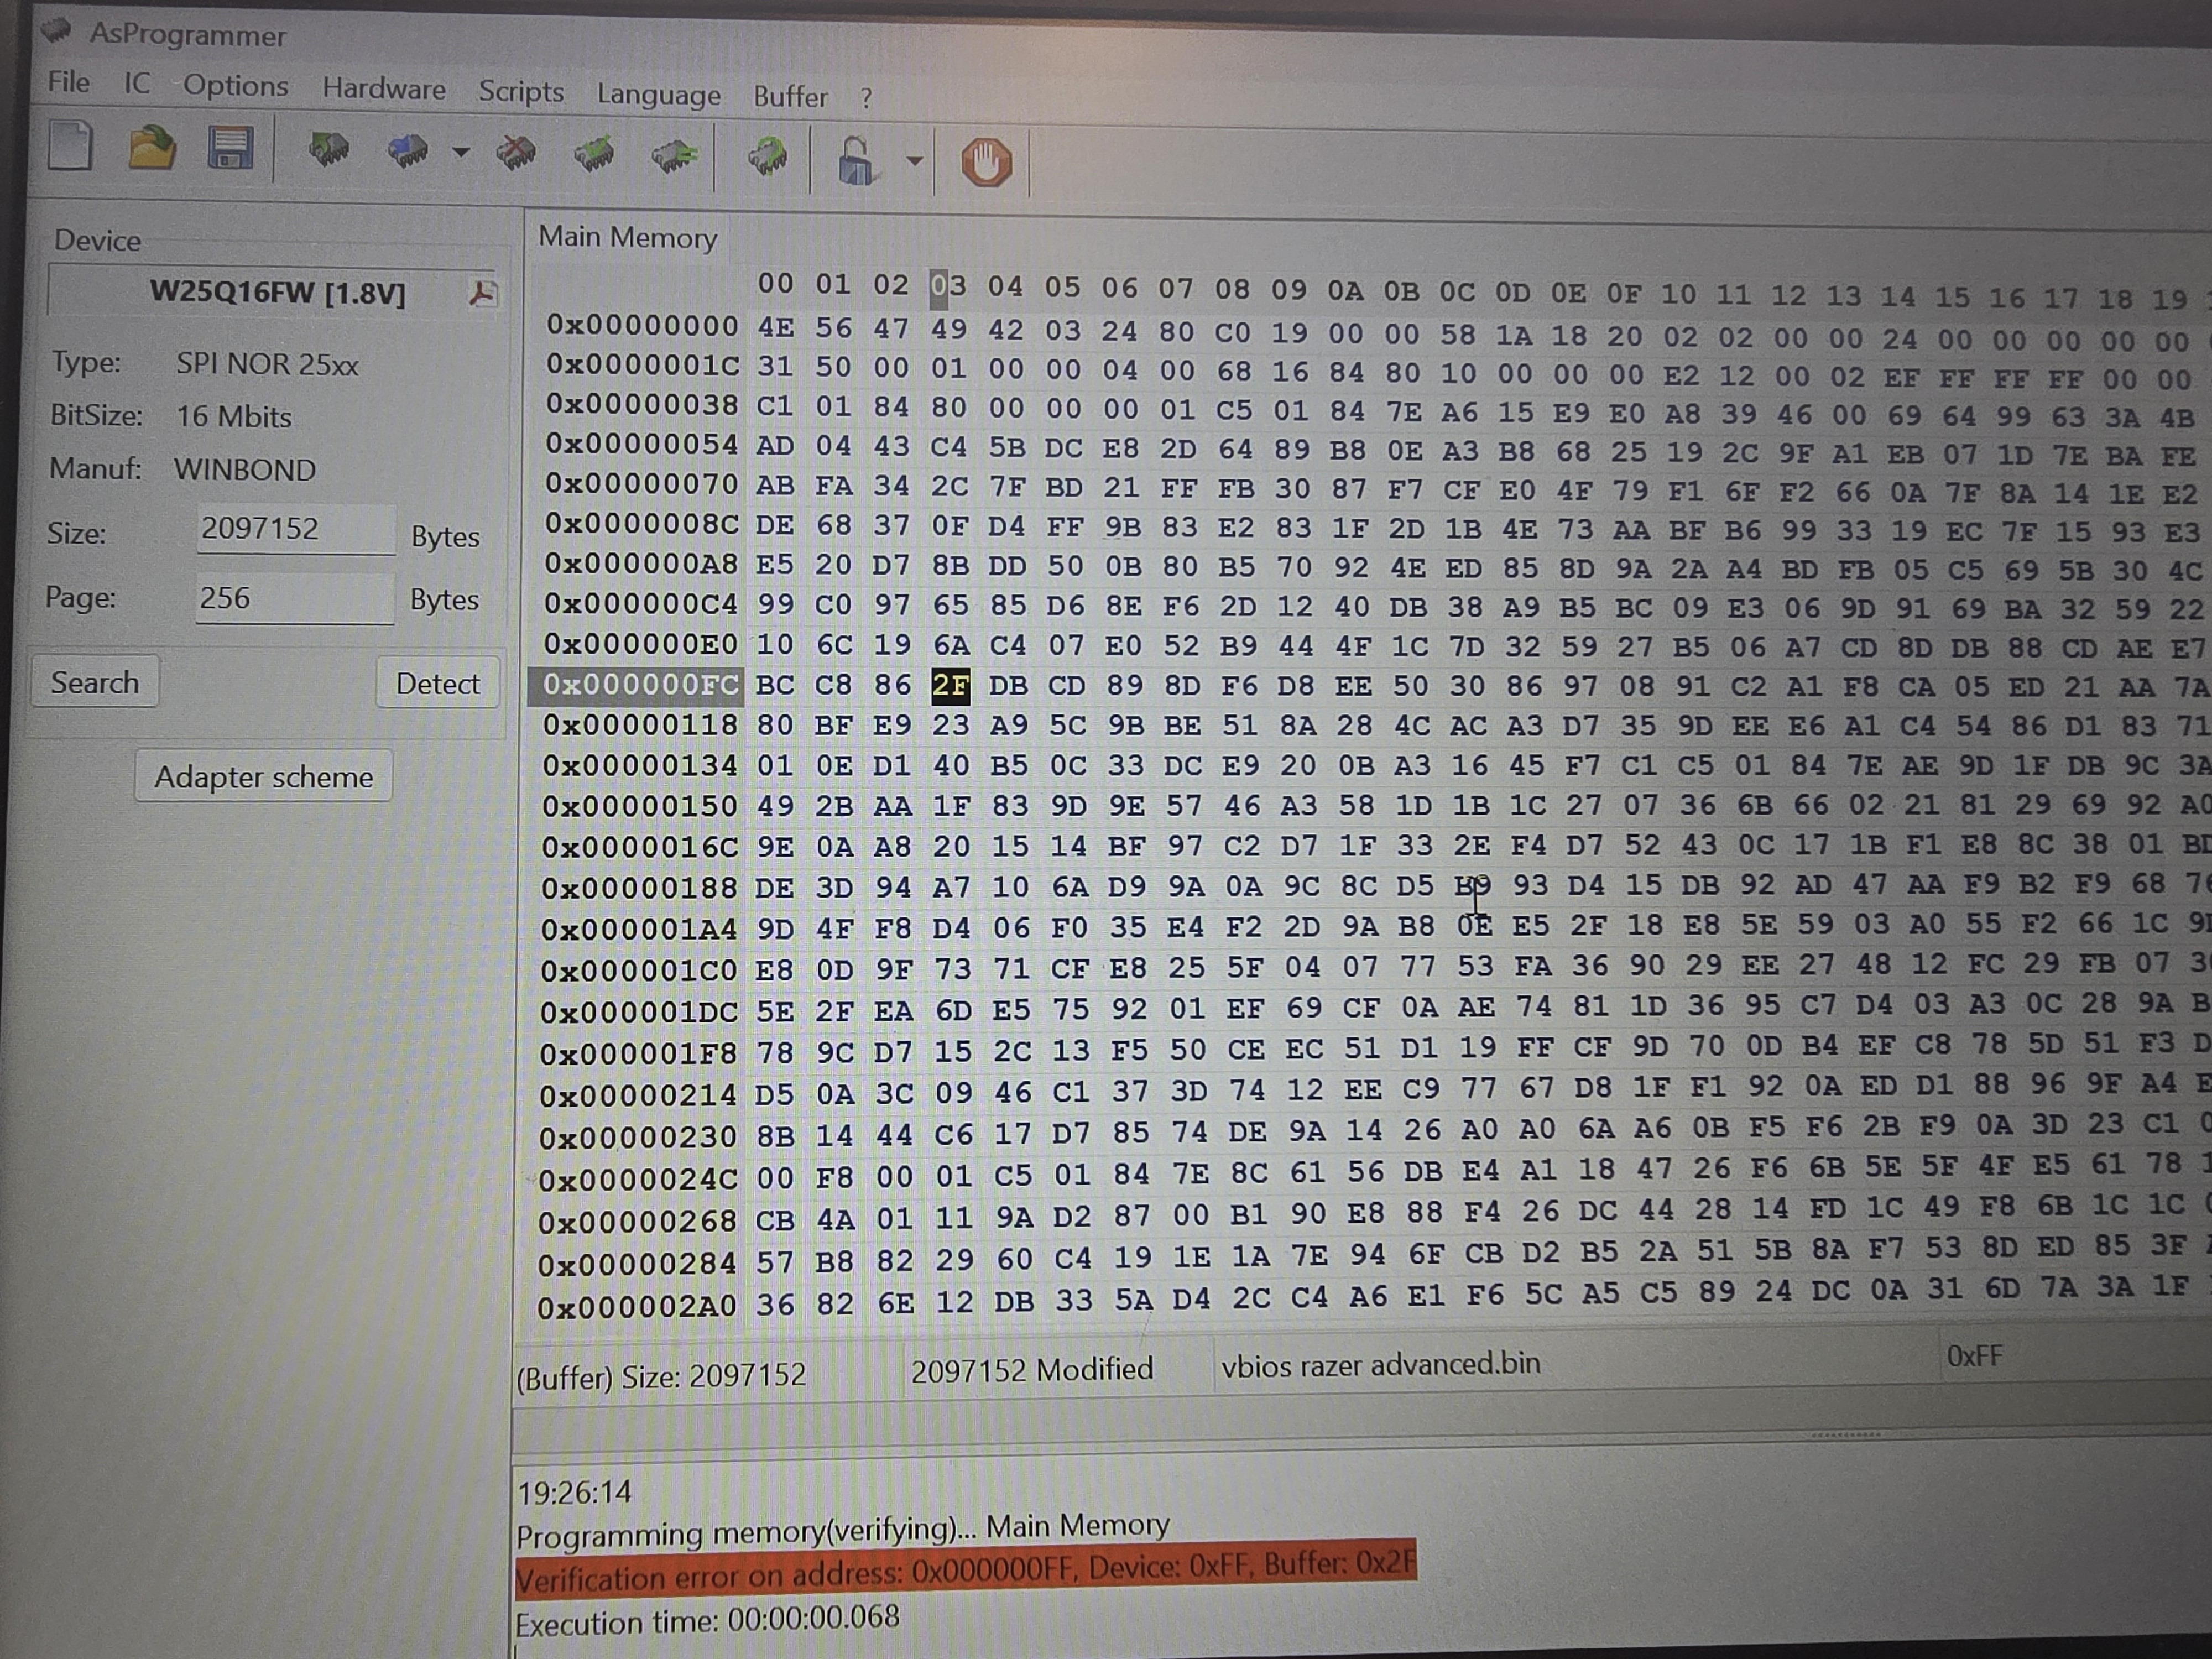Click the Verify IC chip icon
This screenshot has width=2212, height=1659.
tap(594, 155)
